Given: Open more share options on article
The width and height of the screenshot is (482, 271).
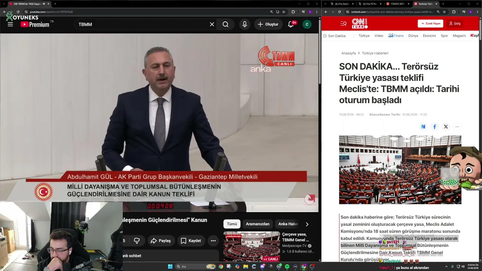Looking at the screenshot, I should pos(457,127).
